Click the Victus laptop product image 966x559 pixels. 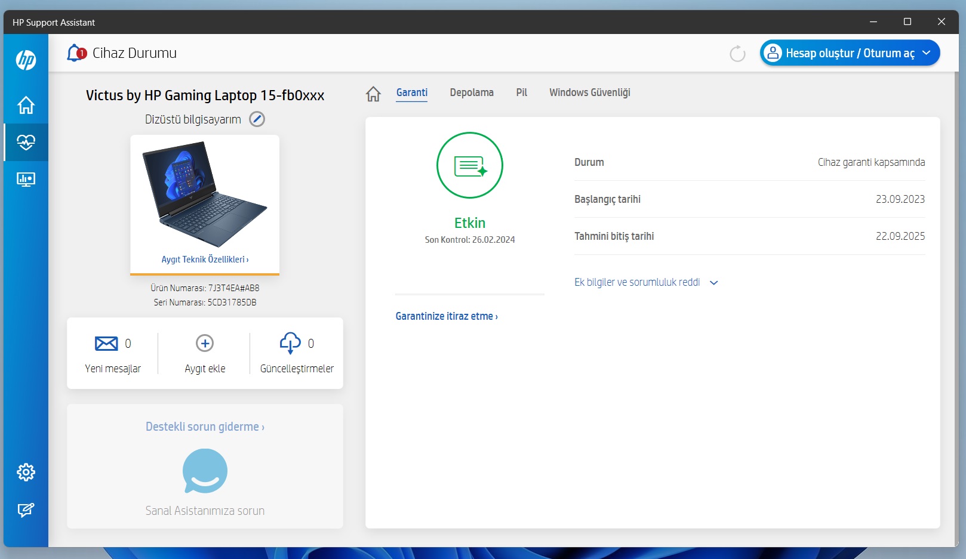click(205, 194)
